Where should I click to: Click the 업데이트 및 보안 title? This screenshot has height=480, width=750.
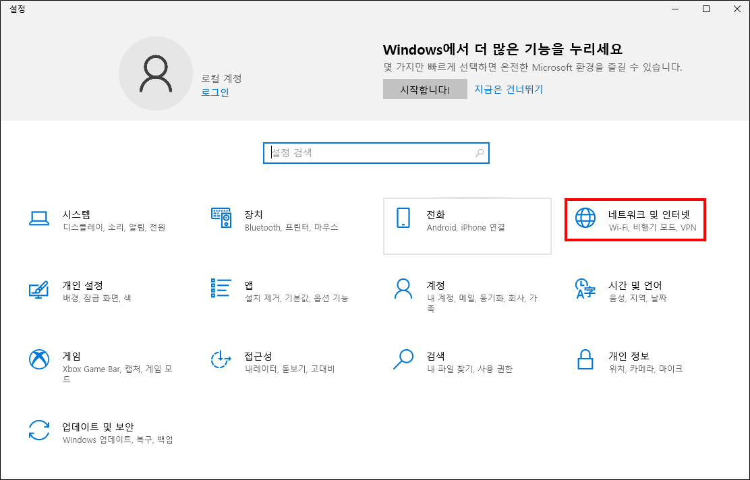(98, 427)
